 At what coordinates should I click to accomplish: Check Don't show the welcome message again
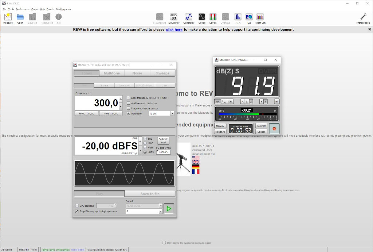click(x=164, y=243)
